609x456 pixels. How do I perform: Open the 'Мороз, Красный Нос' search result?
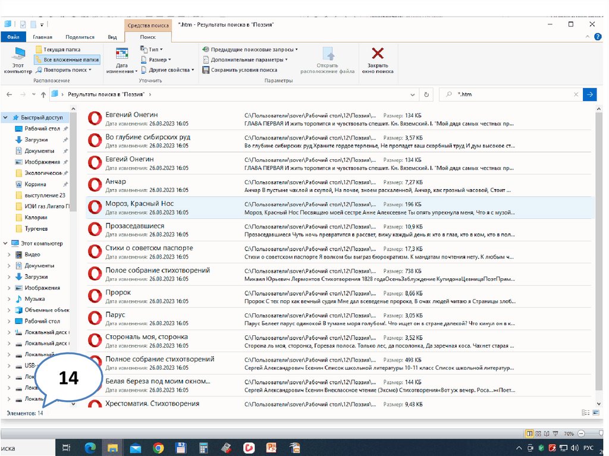pos(140,203)
